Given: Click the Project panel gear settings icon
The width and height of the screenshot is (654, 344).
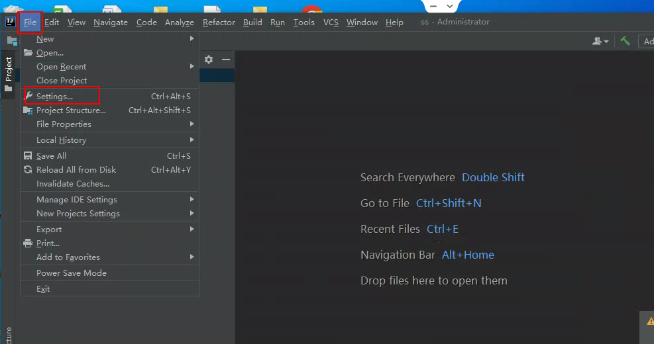Looking at the screenshot, I should coord(209,60).
